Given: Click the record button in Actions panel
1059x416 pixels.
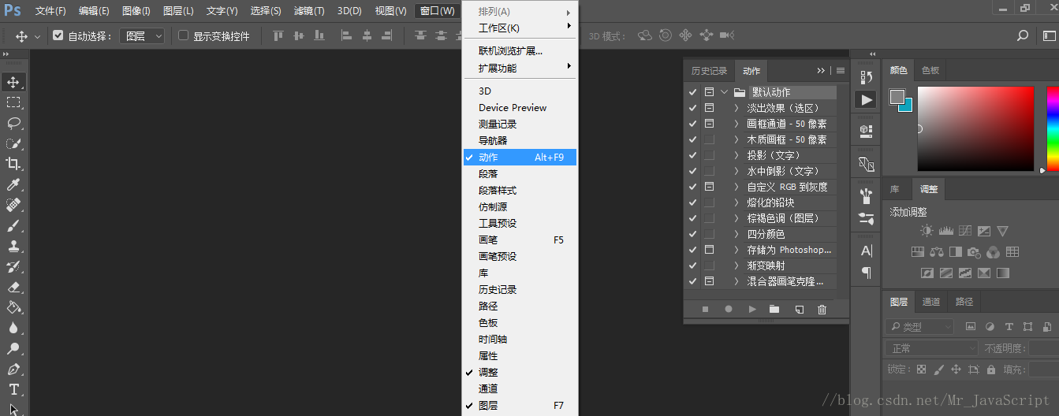Looking at the screenshot, I should coord(729,310).
